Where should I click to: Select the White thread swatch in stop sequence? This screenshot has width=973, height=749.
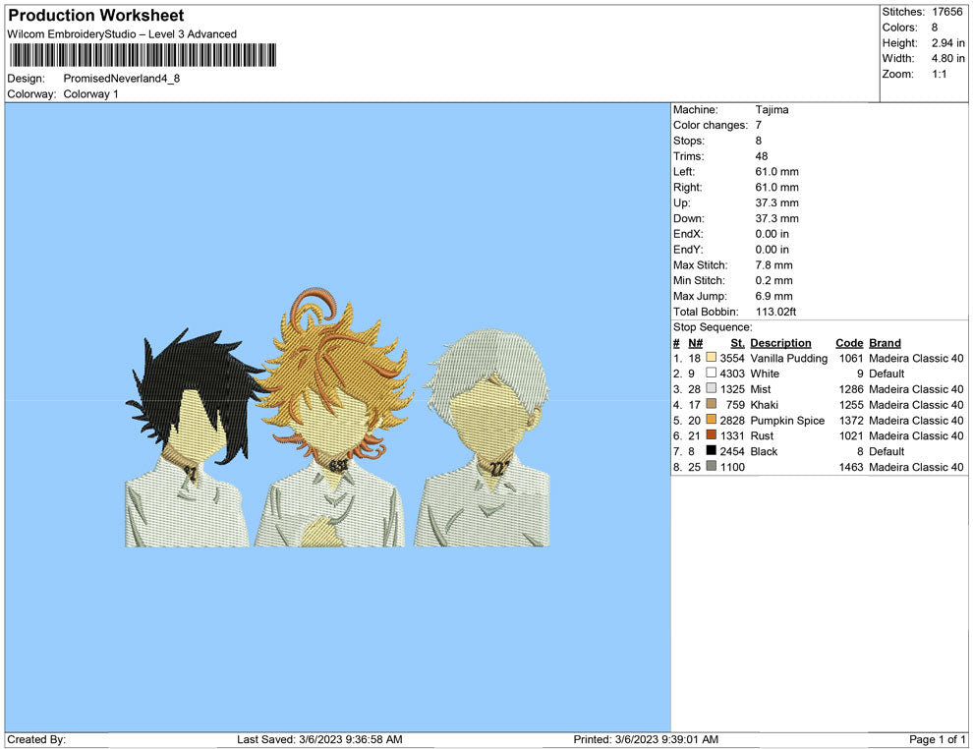(x=711, y=374)
